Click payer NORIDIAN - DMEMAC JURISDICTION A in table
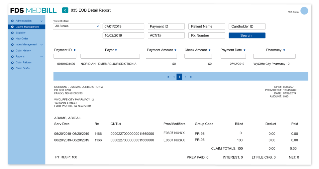The height and width of the screenshot is (169, 319). (x=108, y=64)
